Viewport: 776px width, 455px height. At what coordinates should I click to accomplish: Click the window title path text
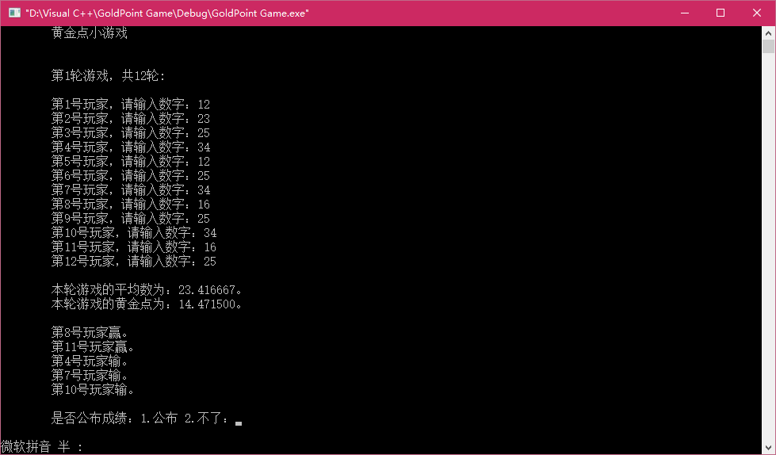(167, 13)
